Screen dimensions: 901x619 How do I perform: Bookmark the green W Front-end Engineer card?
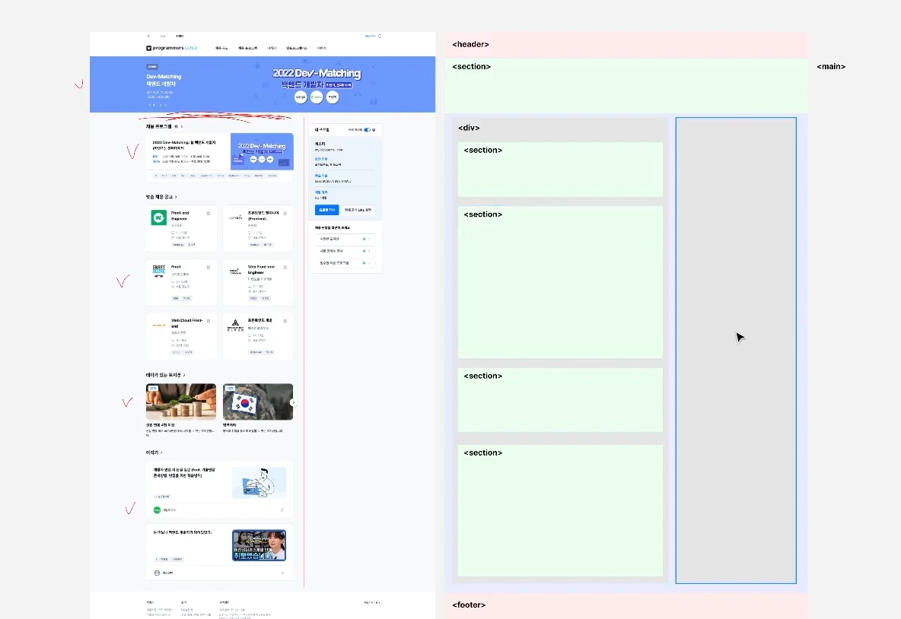coord(208,214)
